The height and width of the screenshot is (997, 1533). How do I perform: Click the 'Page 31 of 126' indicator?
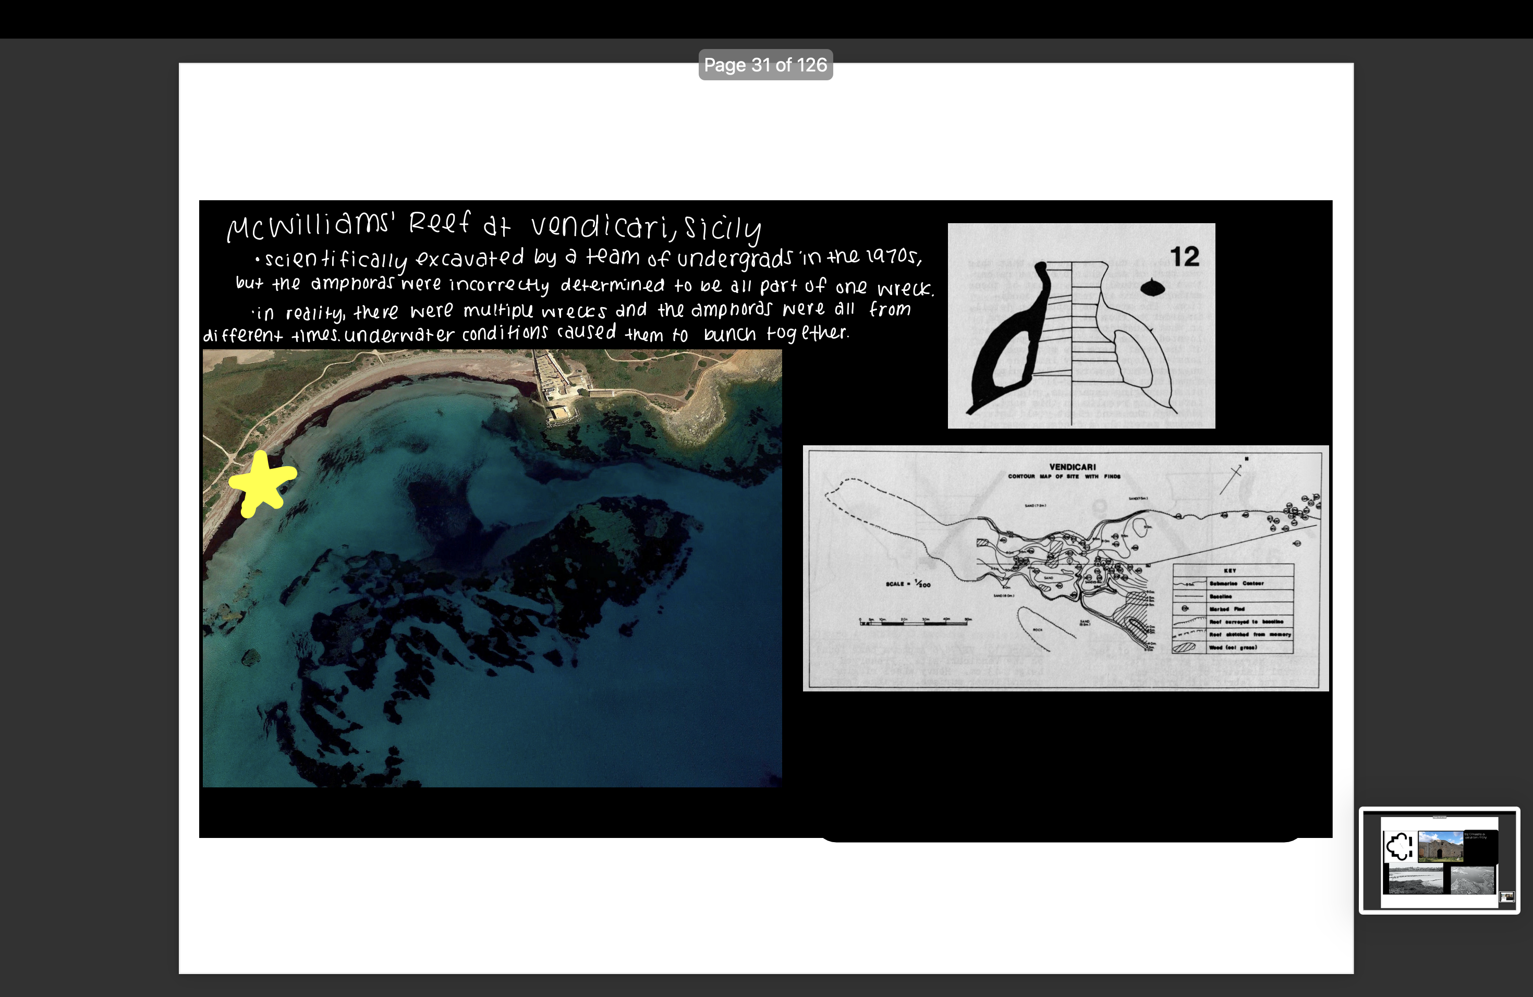click(x=766, y=65)
